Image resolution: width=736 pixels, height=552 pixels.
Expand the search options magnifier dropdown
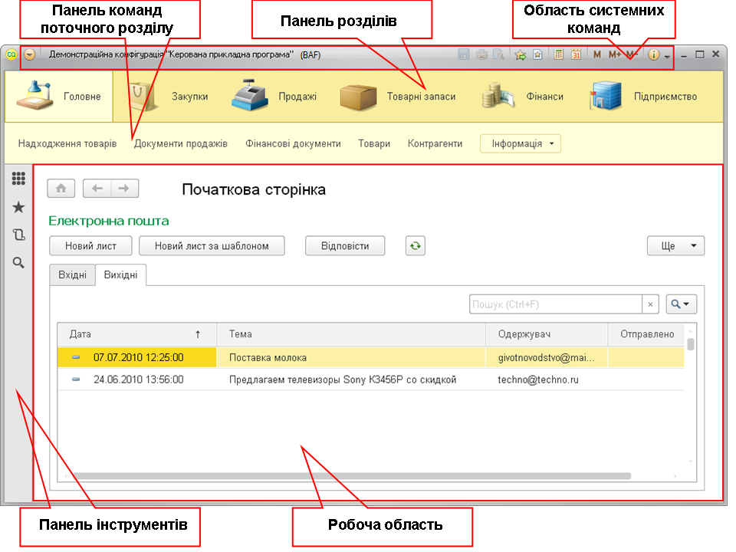pos(681,304)
